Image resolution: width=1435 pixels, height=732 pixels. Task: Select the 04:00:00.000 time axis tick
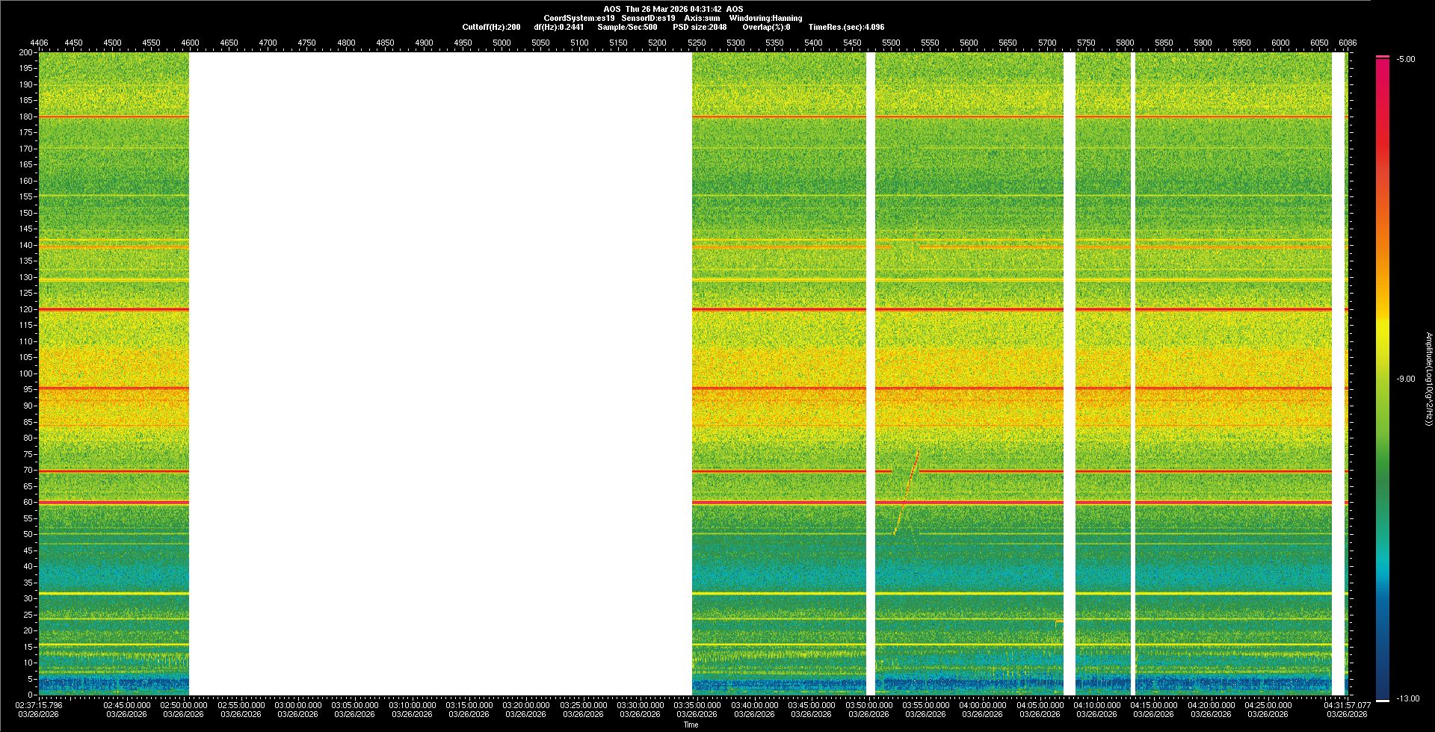click(x=983, y=705)
